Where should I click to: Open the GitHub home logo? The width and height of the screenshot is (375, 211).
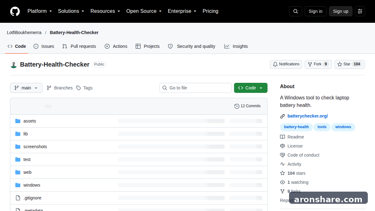(15, 11)
